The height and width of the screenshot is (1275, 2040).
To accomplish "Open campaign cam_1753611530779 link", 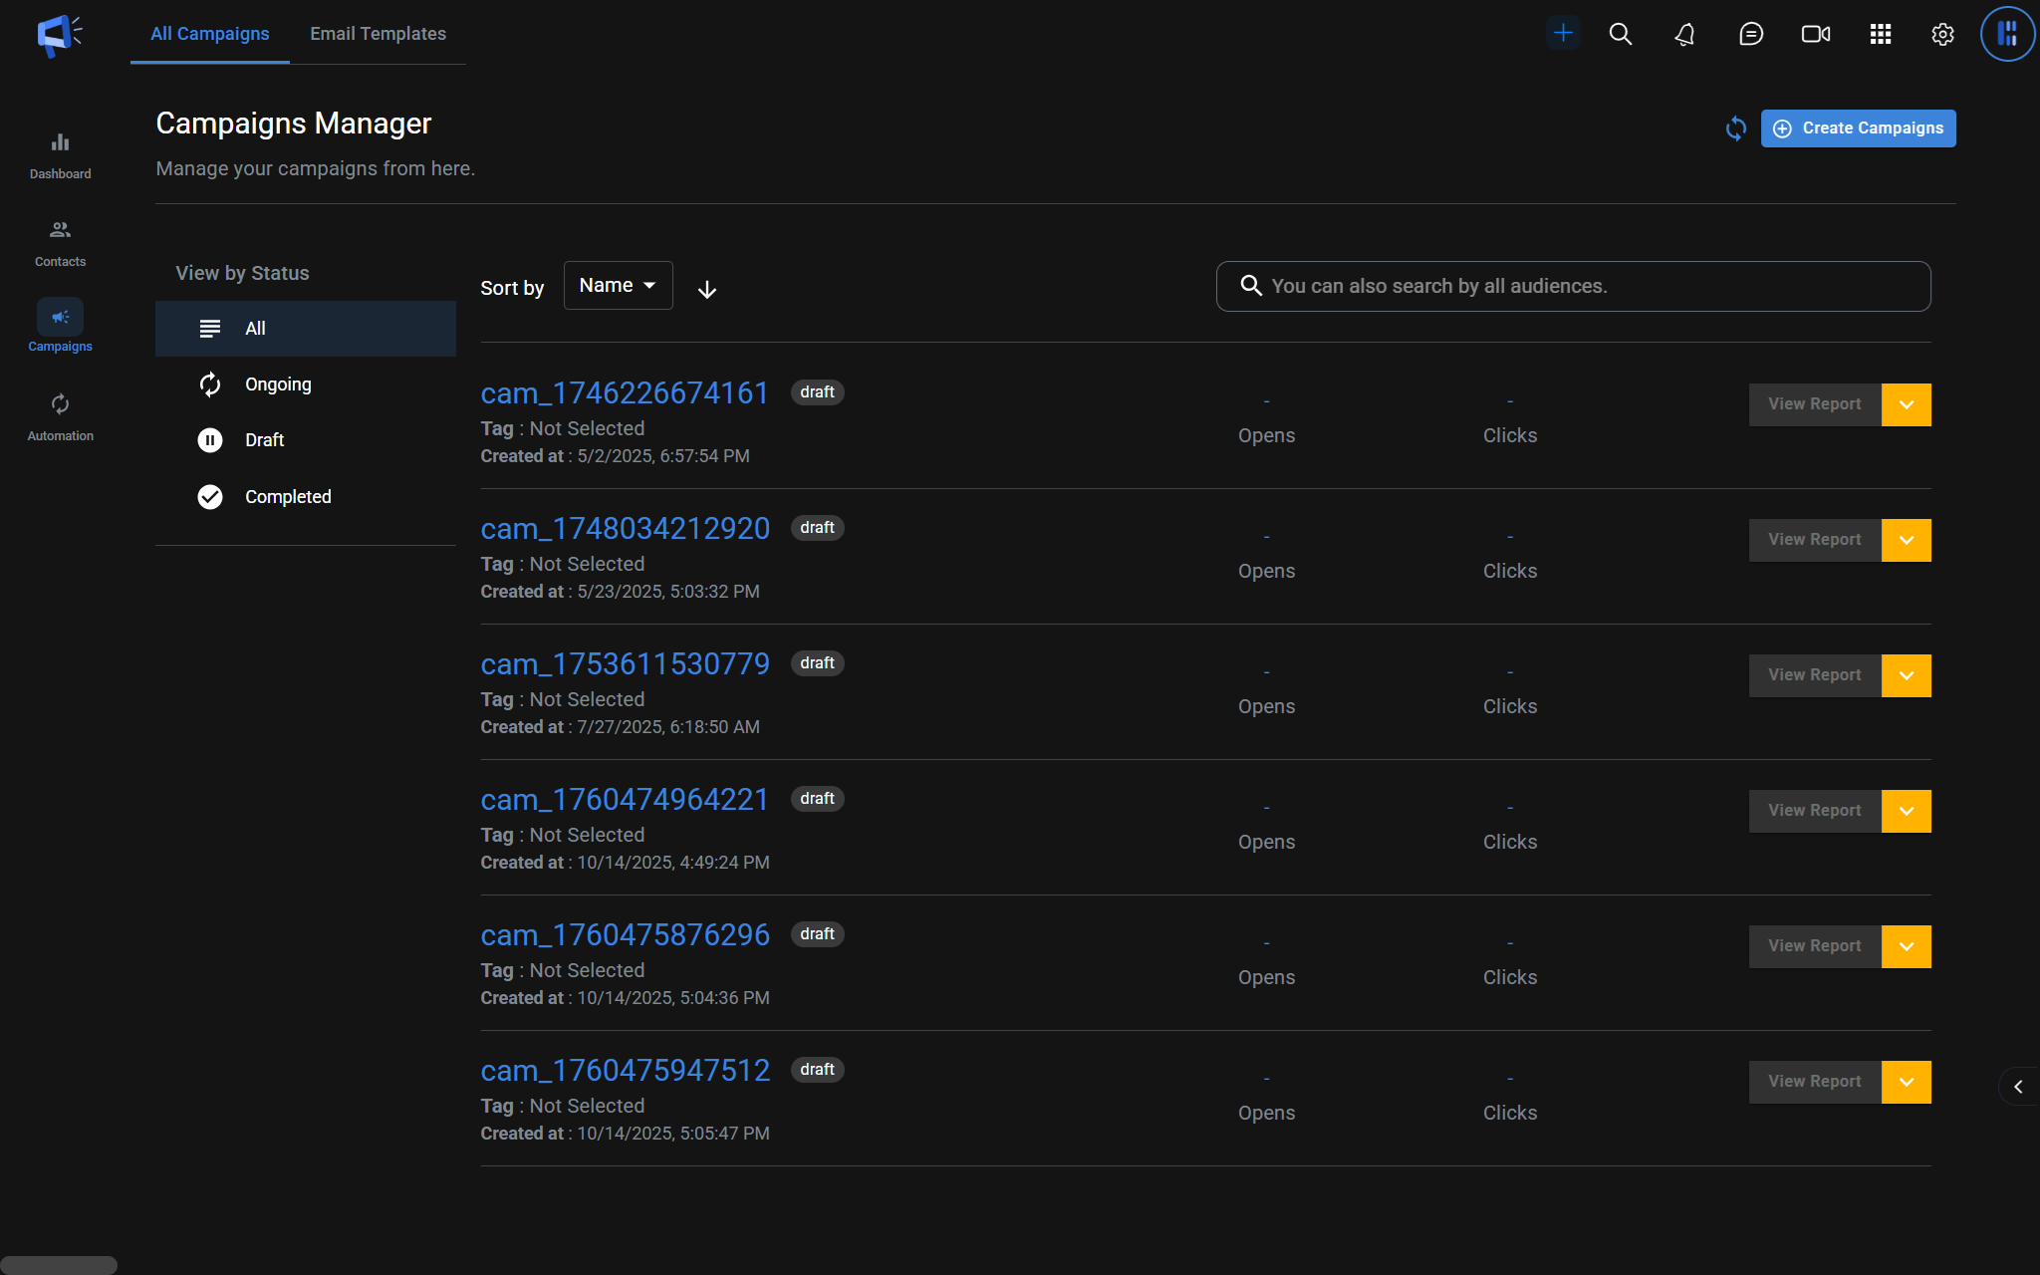I will [x=625, y=664].
